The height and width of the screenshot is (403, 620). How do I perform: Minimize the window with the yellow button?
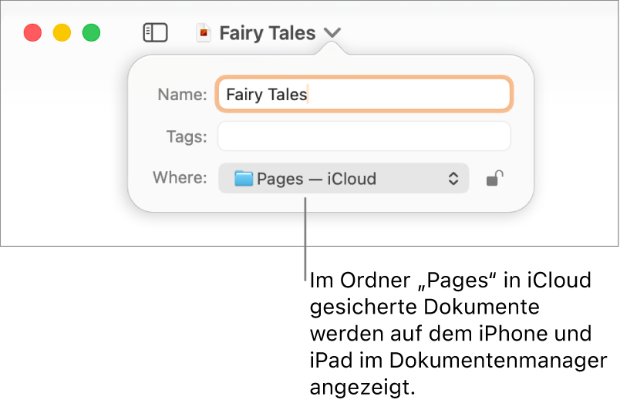[x=62, y=33]
